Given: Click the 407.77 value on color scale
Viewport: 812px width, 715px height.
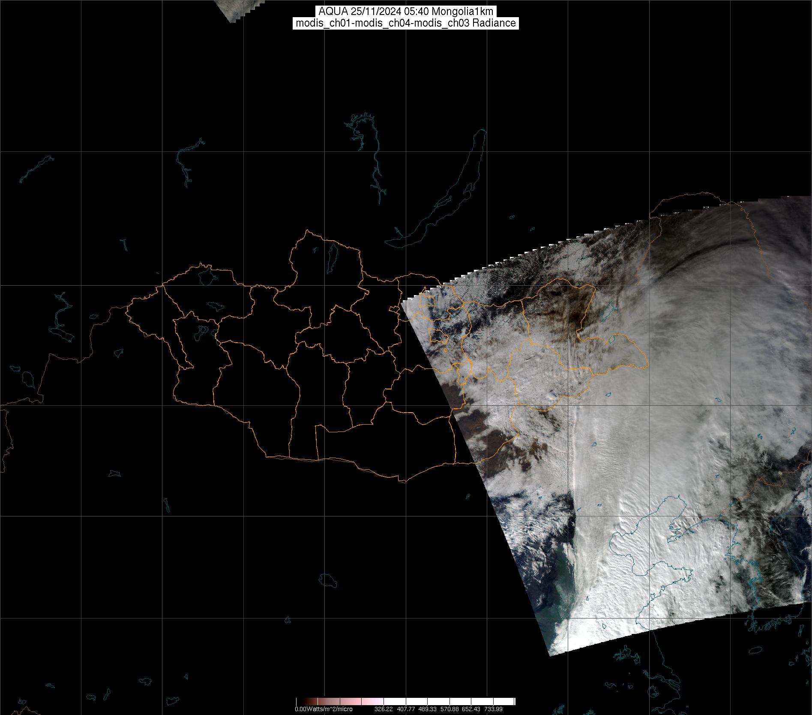Looking at the screenshot, I should click(405, 709).
